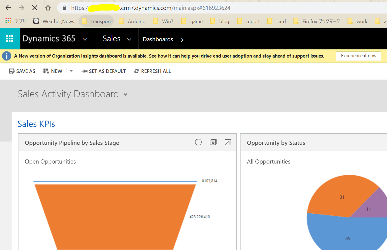Open the Dynamics 365 dropdown
This screenshot has height=250, width=387.
pyautogui.click(x=85, y=39)
